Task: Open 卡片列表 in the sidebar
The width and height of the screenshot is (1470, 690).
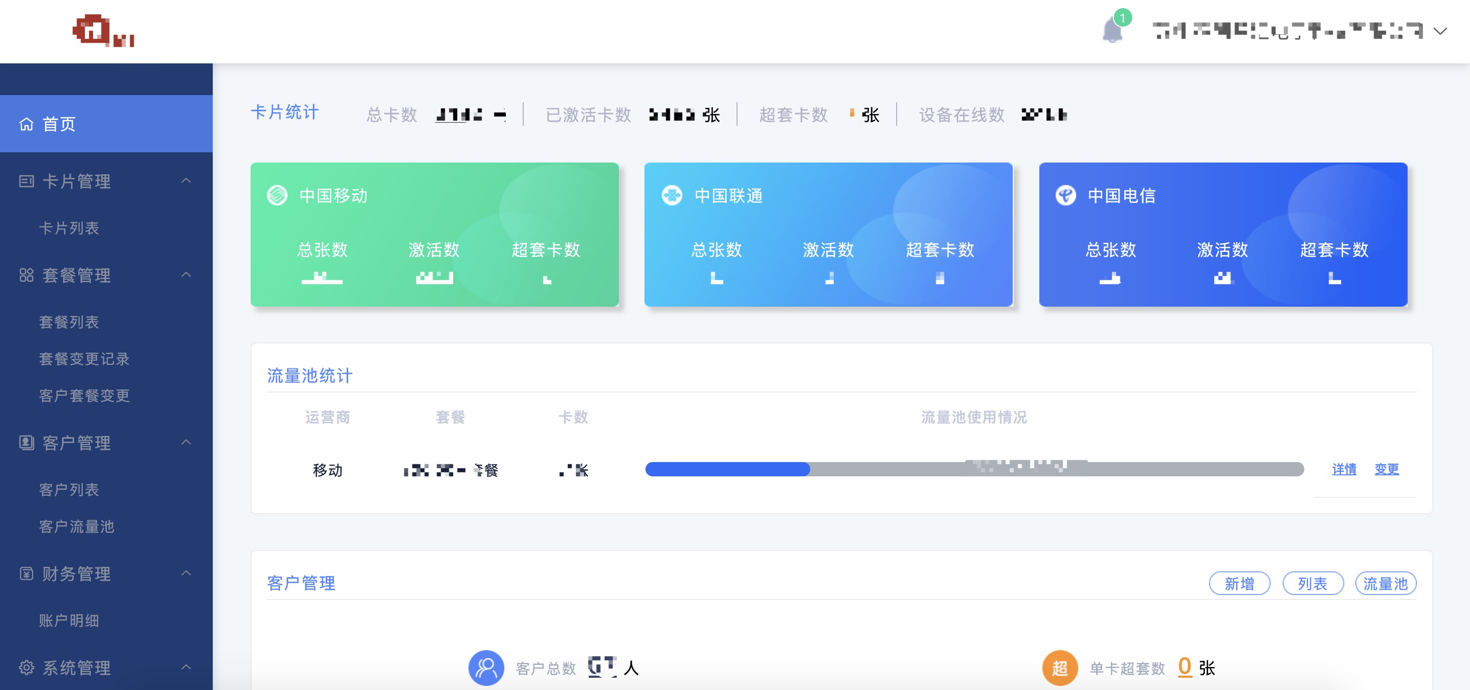Action: (69, 228)
